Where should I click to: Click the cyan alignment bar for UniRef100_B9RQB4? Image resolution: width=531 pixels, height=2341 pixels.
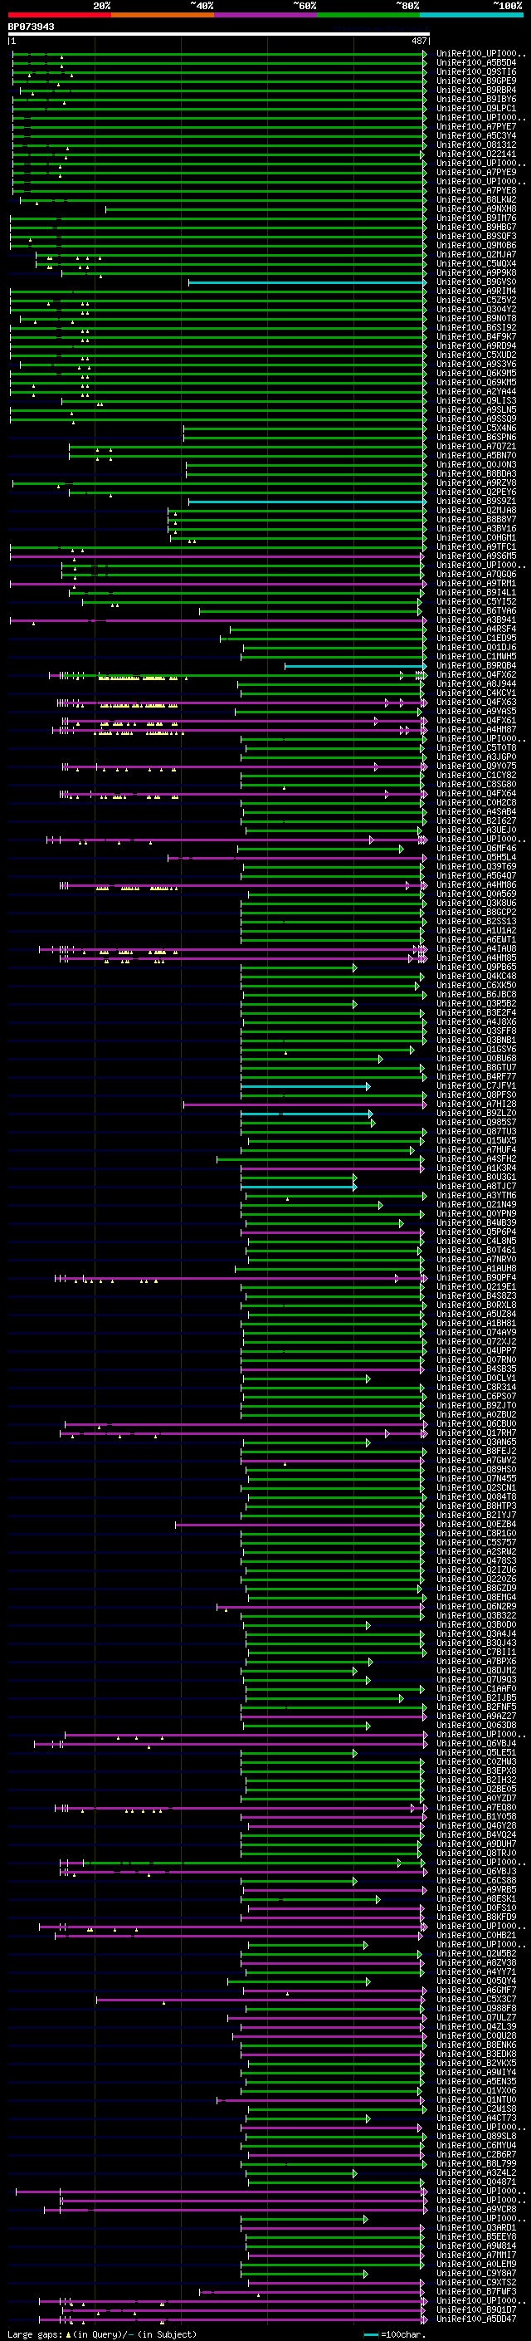tap(355, 666)
